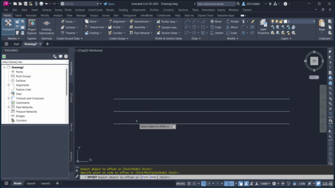Toggle the layer freeze sun icon
335x188 pixels.
tap(277, 21)
